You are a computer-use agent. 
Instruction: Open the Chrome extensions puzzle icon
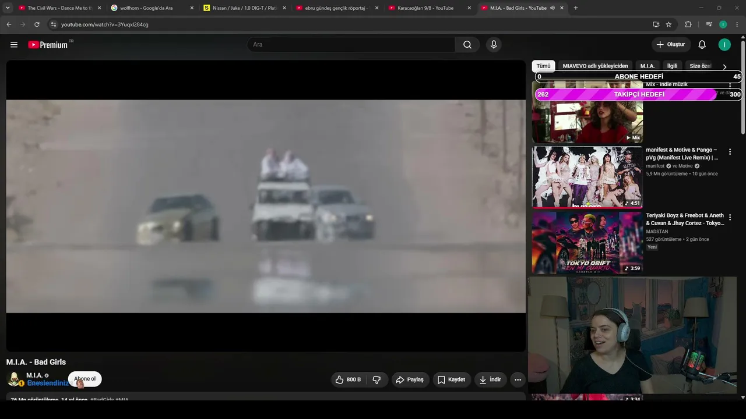[x=688, y=24]
